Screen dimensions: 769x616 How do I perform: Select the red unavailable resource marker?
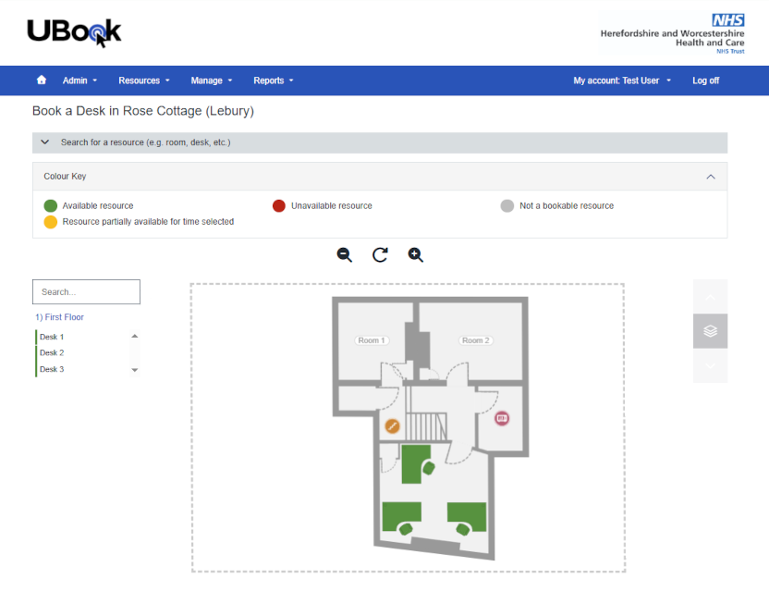point(501,418)
